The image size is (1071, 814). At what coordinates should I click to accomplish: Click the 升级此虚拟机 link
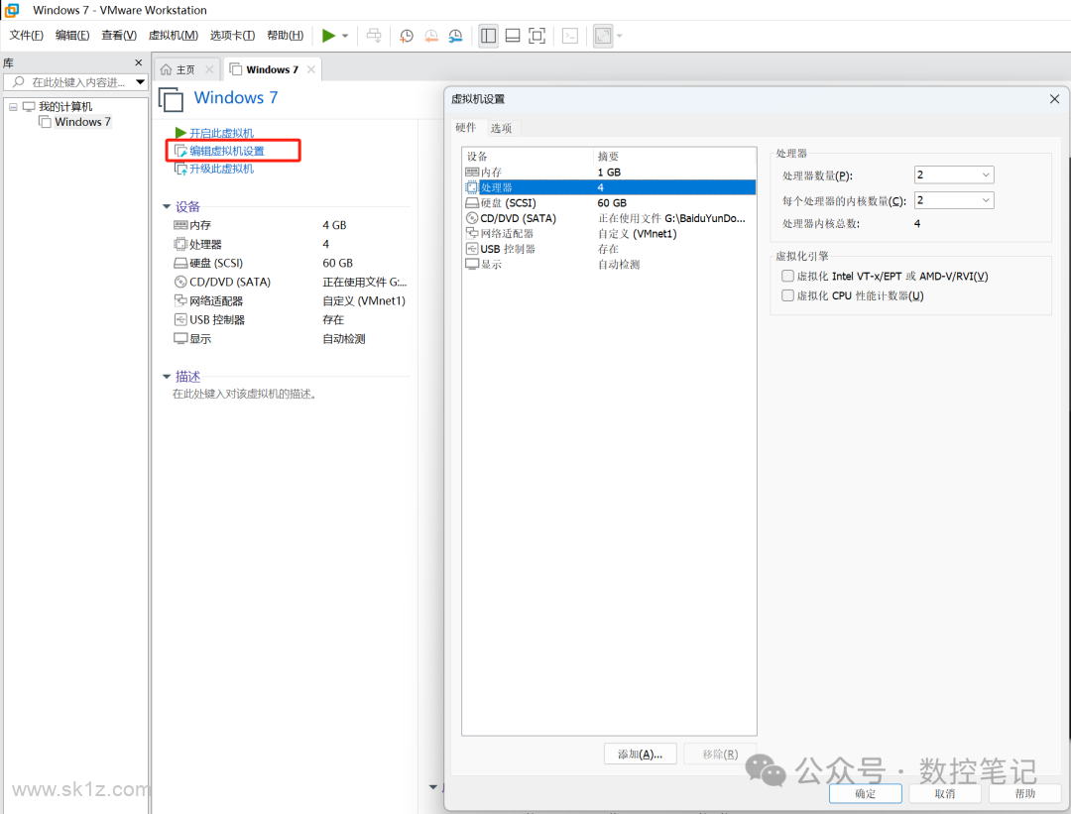221,169
